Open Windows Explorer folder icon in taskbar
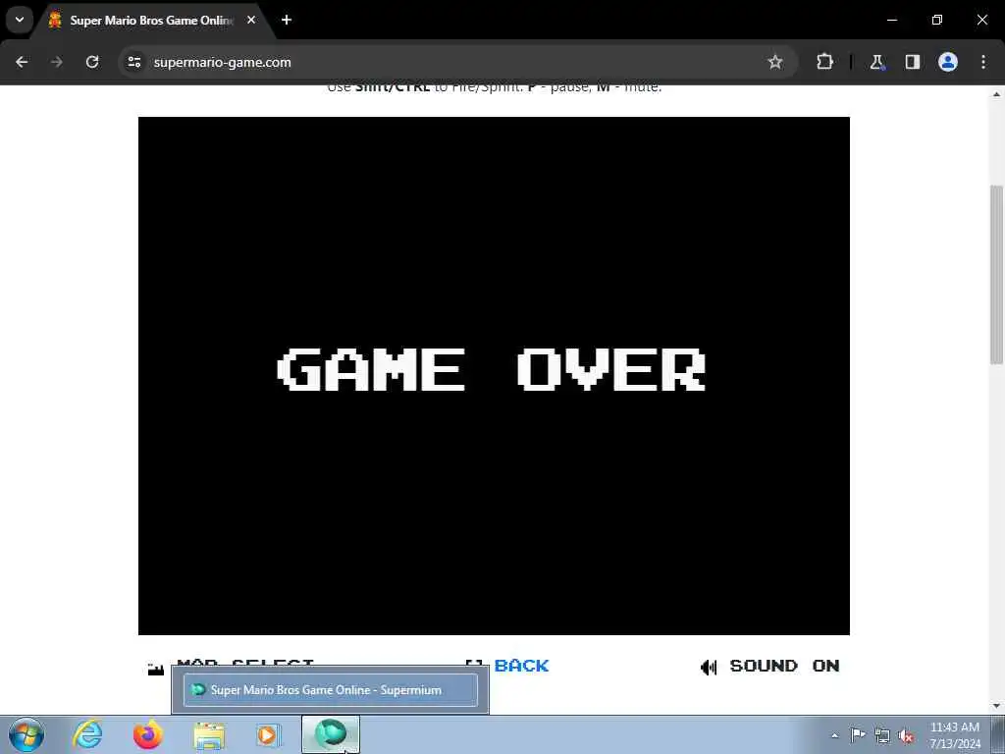Image resolution: width=1005 pixels, height=754 pixels. tap(209, 734)
